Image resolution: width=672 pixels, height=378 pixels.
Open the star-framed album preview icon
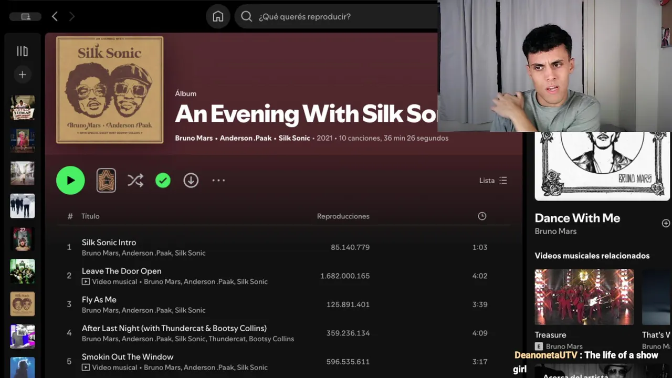[x=106, y=180]
